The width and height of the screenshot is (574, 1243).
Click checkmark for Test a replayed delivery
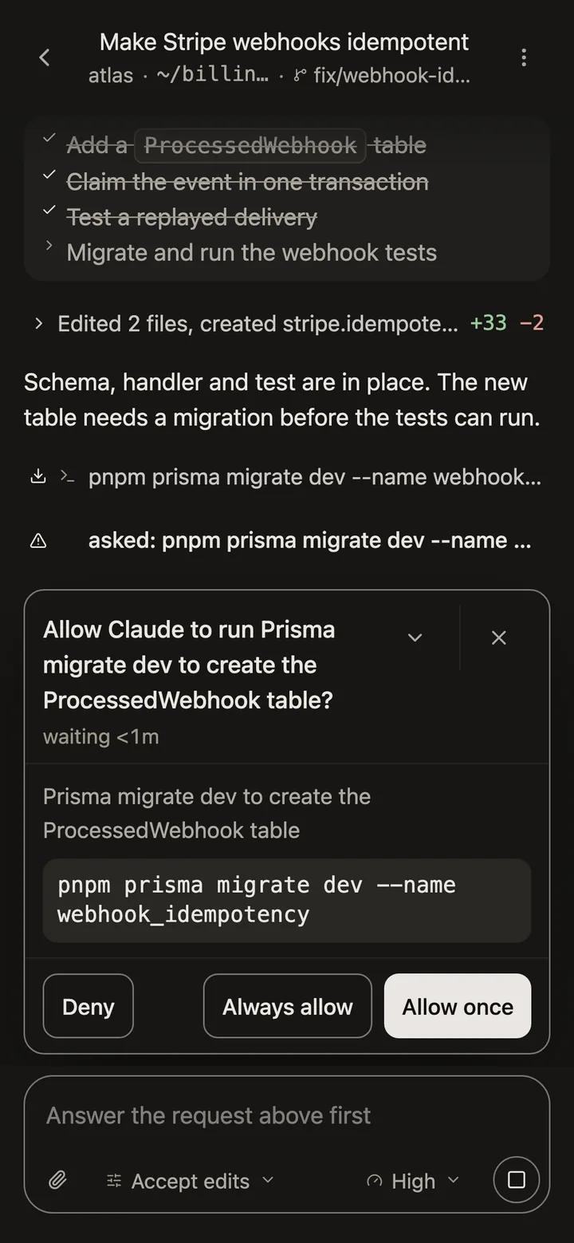(49, 210)
